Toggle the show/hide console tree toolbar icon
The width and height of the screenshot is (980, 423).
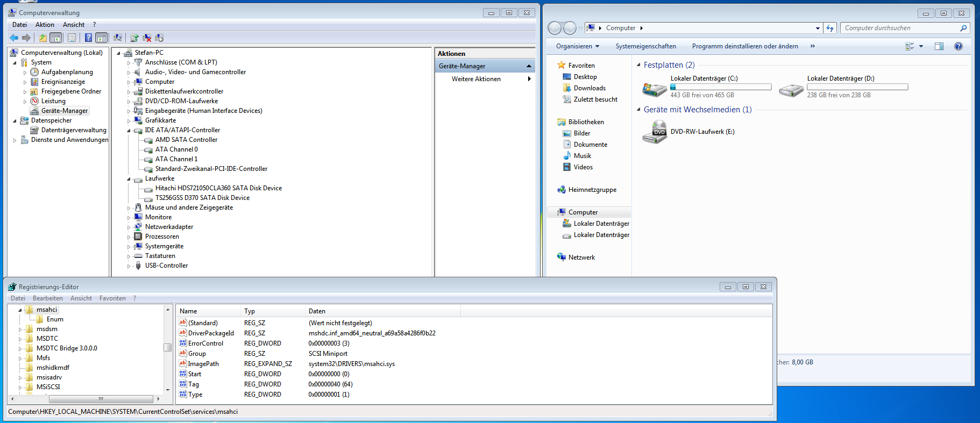pos(56,38)
